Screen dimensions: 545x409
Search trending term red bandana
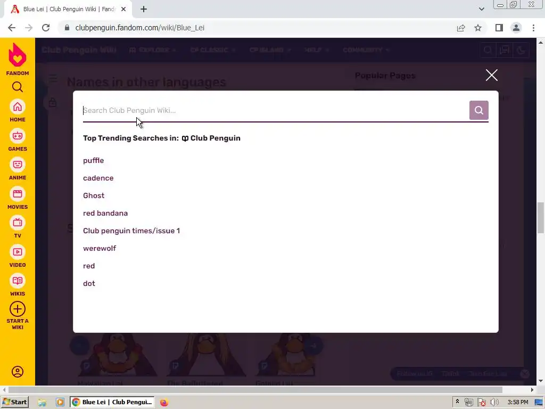105,213
